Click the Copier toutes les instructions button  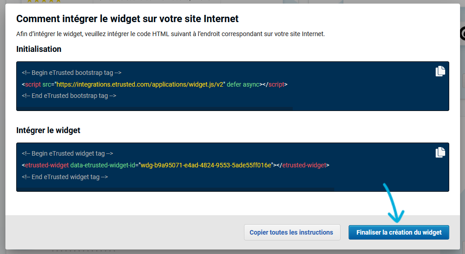[291, 232]
